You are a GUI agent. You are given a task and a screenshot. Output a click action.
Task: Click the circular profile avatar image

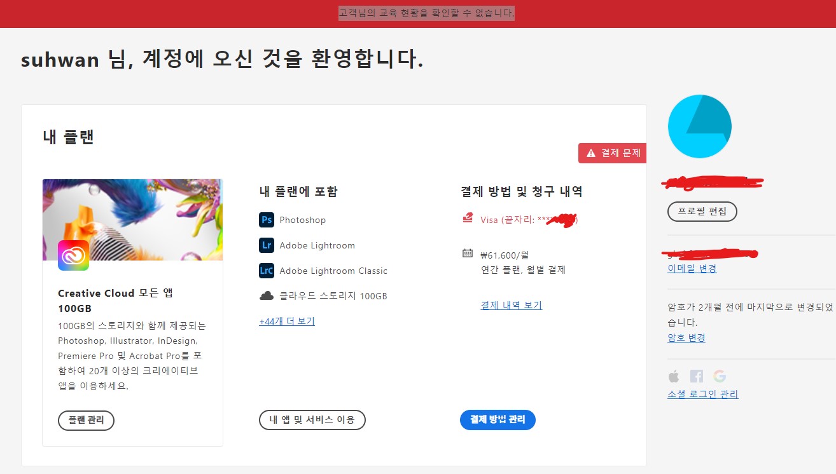click(x=700, y=126)
